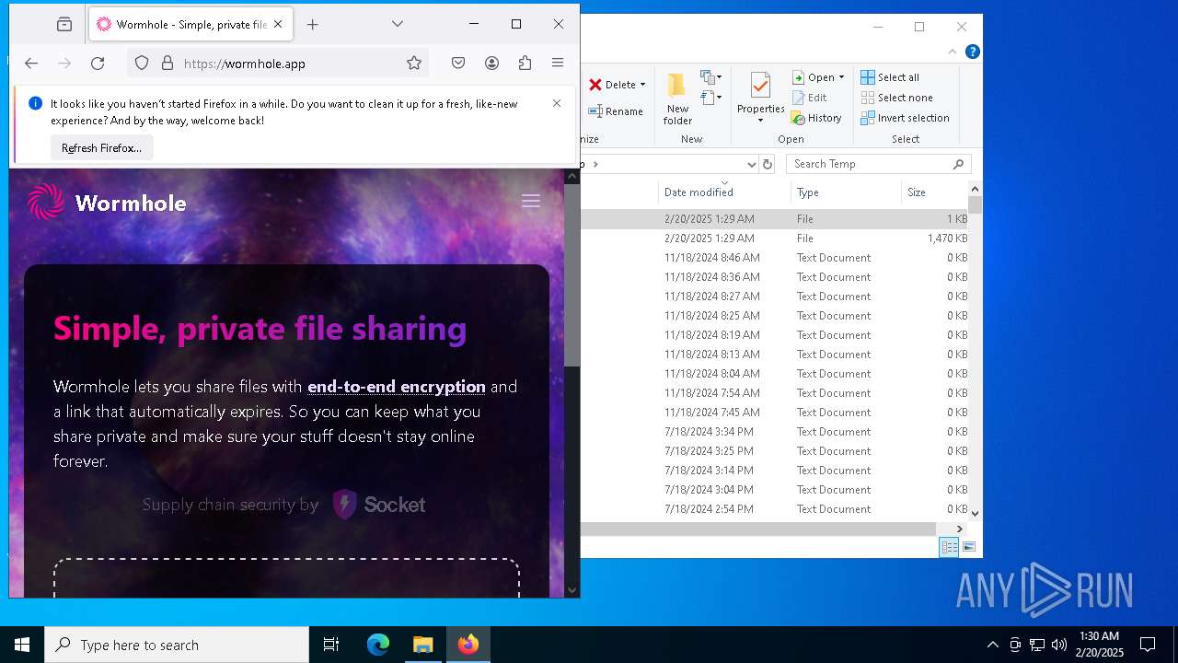Expand Explorer address history dropdown
The height and width of the screenshot is (663, 1178).
(x=752, y=164)
